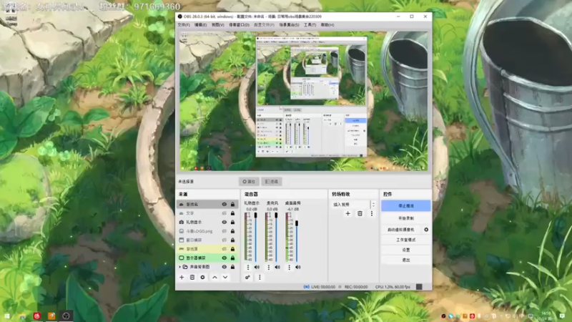
Task: Mute the 麦克风 channel speaker
Action: pyautogui.click(x=277, y=267)
